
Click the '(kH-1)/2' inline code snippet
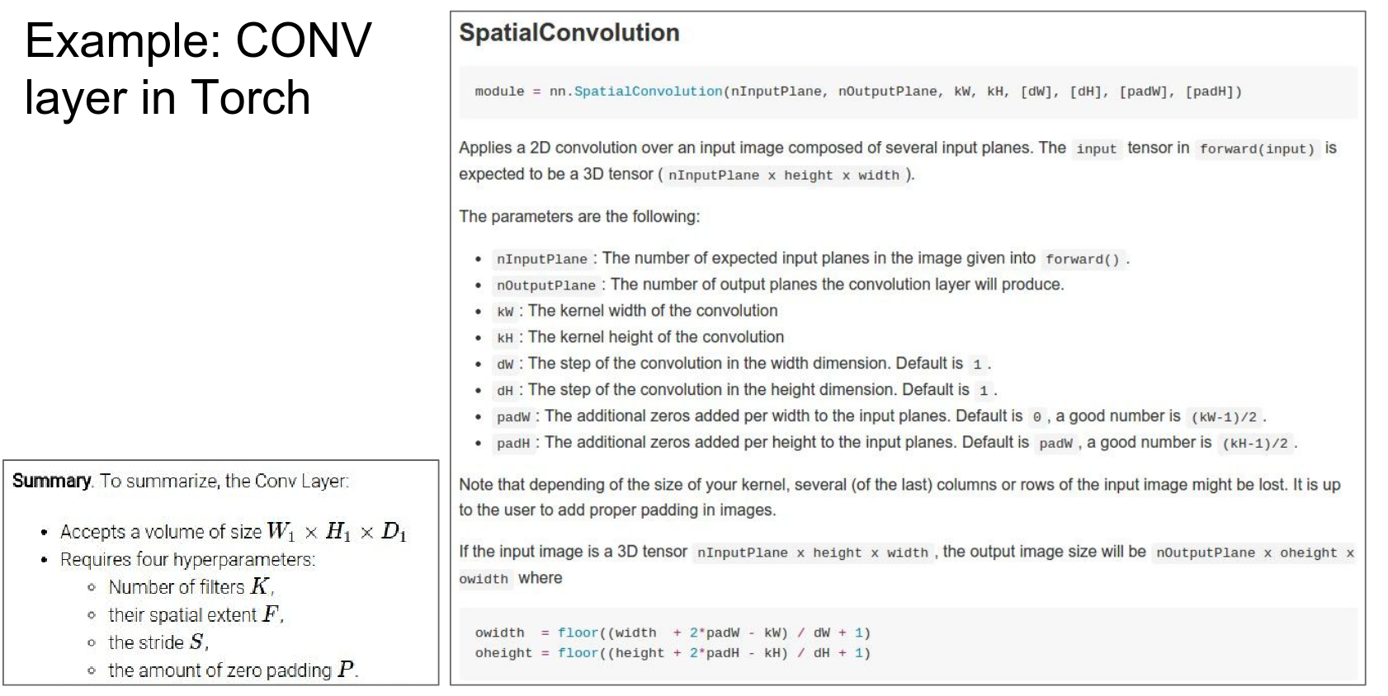1254,444
